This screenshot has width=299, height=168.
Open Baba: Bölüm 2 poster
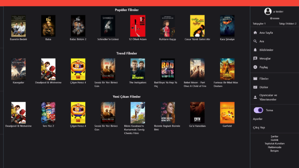click(78, 26)
